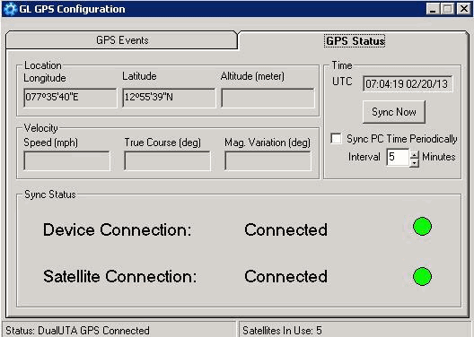Click the Time group label
The width and height of the screenshot is (474, 337).
342,65
